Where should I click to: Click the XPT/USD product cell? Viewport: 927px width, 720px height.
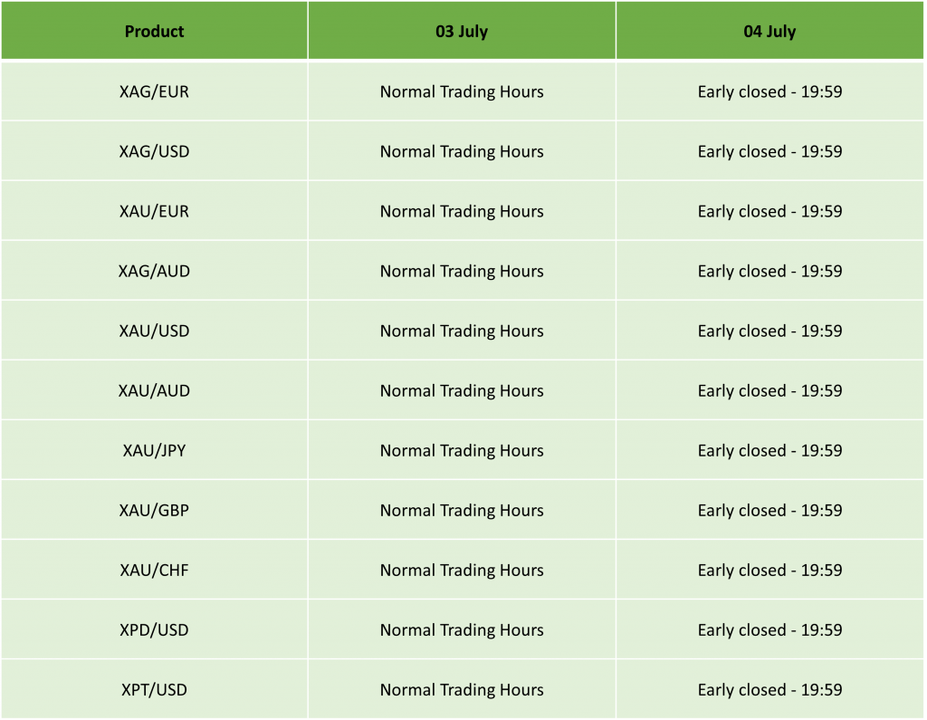(x=154, y=689)
